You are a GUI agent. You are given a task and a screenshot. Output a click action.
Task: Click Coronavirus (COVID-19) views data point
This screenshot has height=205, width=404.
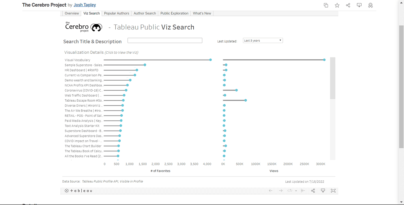pos(236,90)
